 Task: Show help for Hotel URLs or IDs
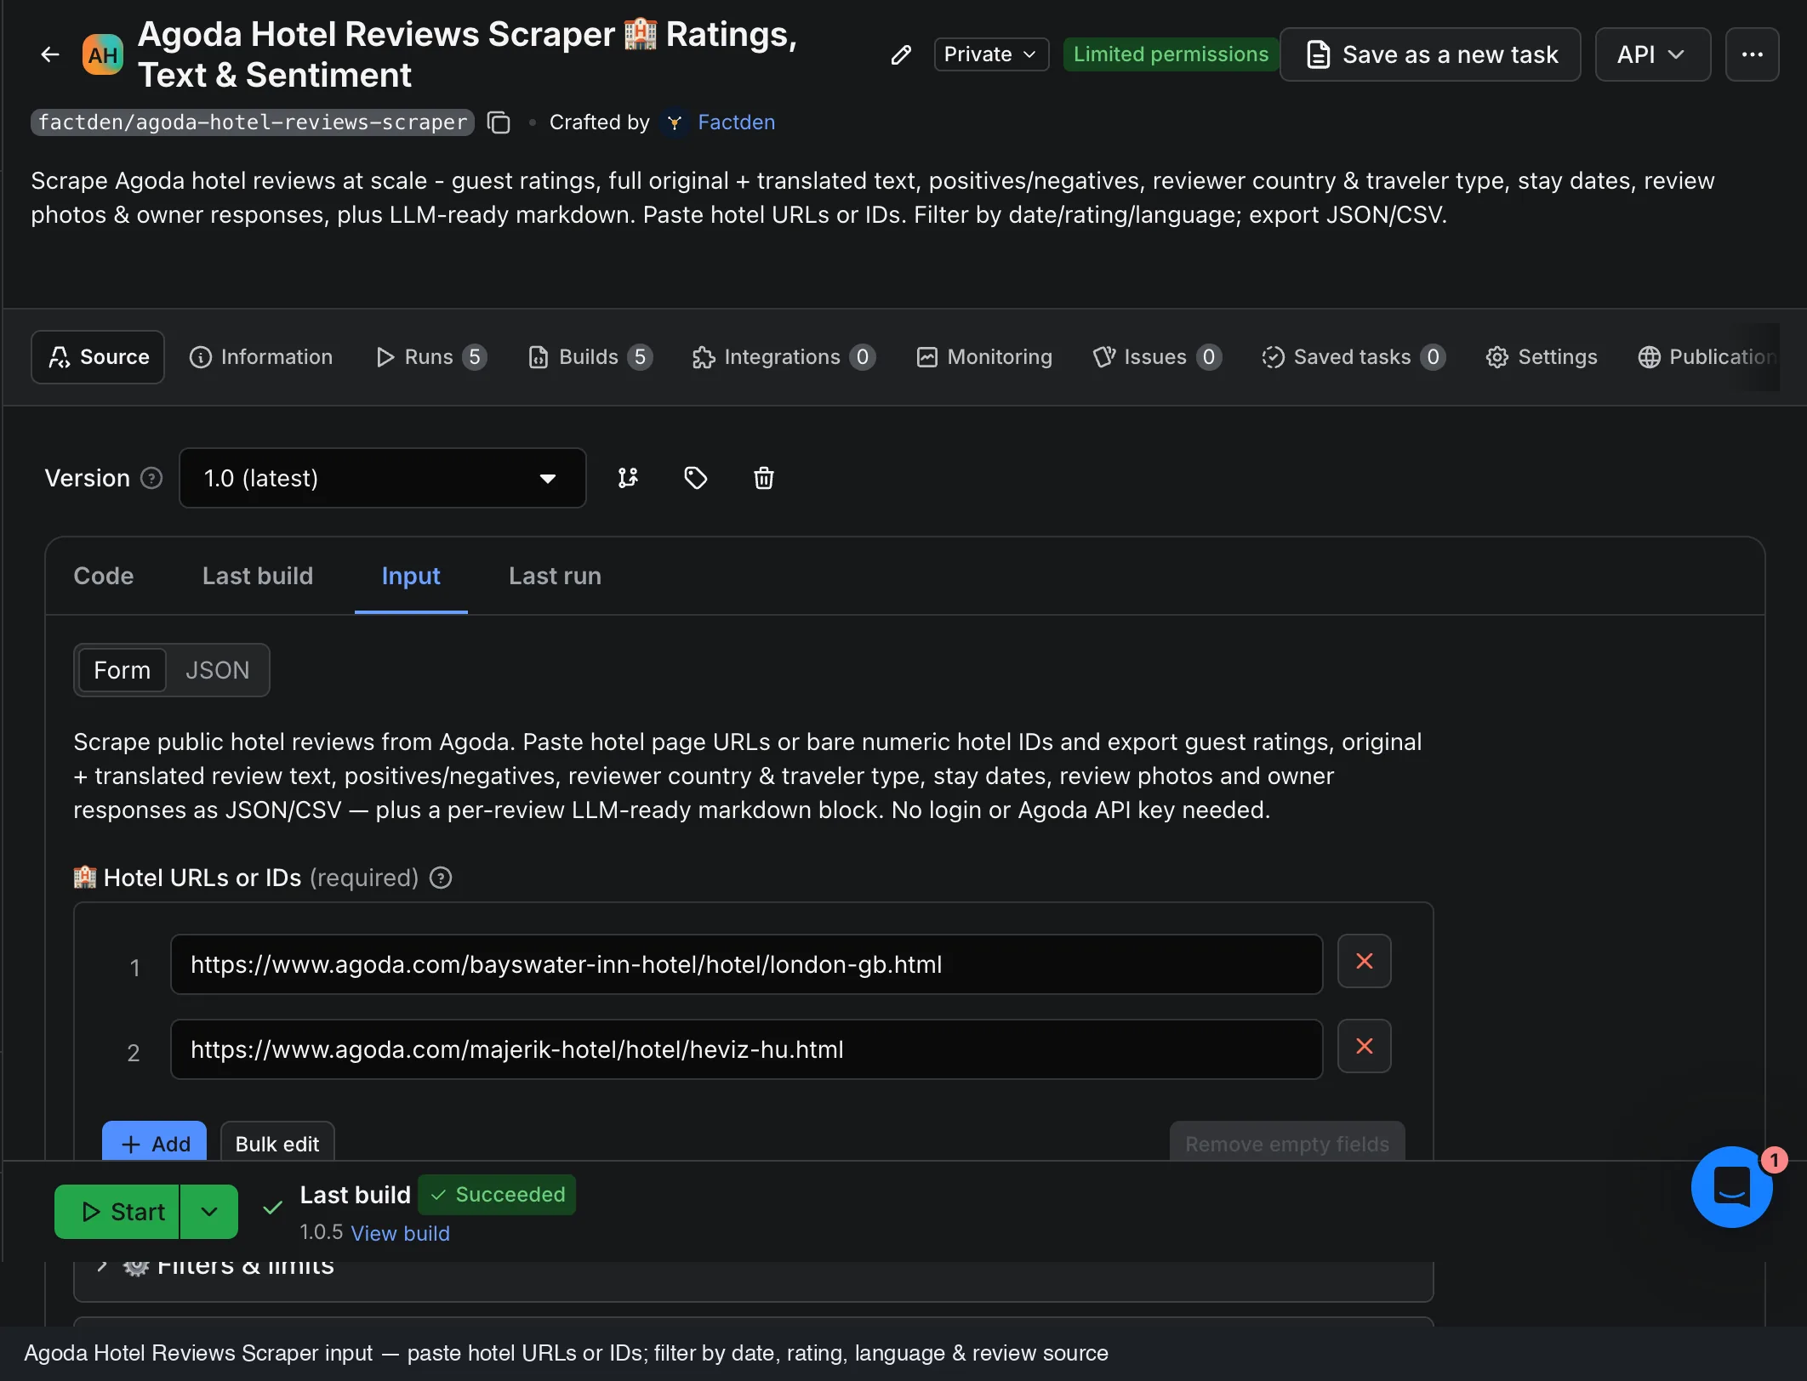click(441, 878)
